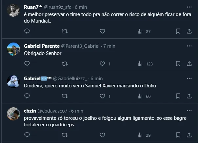Open more menu on cbzin's tweet
198x143 pixels.
pyautogui.click(x=189, y=111)
